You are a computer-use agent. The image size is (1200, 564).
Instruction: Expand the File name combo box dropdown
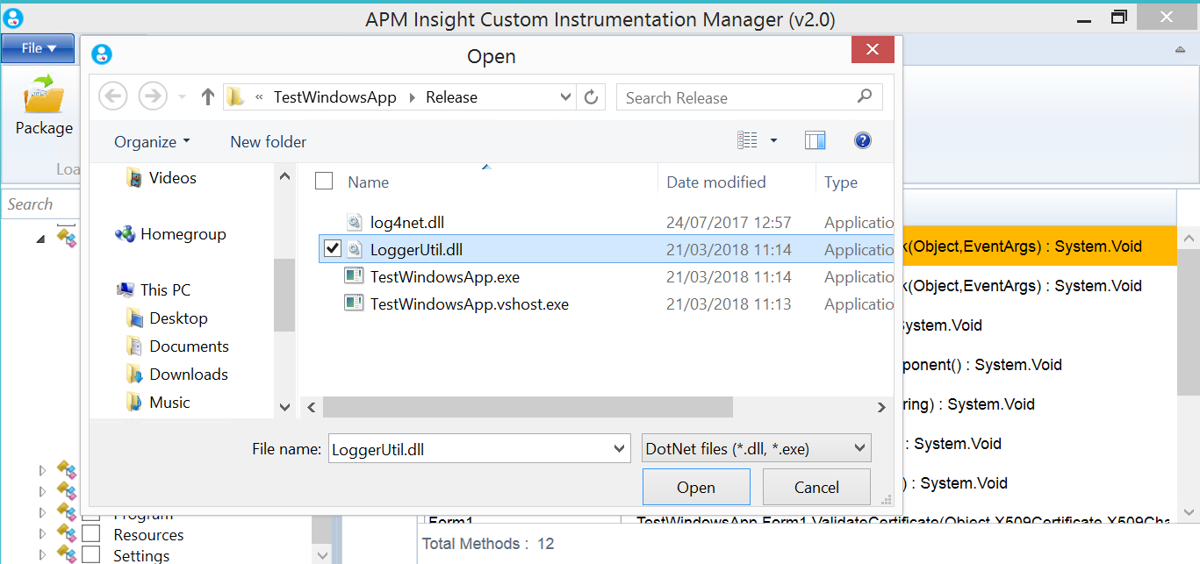(x=617, y=447)
